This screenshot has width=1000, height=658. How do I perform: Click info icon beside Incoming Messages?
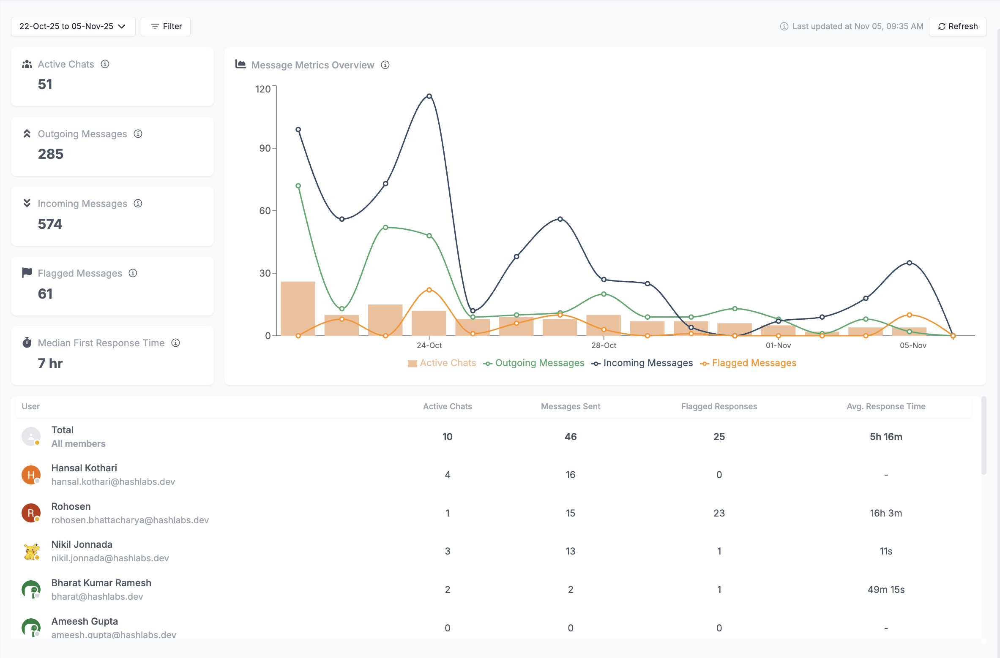pyautogui.click(x=138, y=204)
